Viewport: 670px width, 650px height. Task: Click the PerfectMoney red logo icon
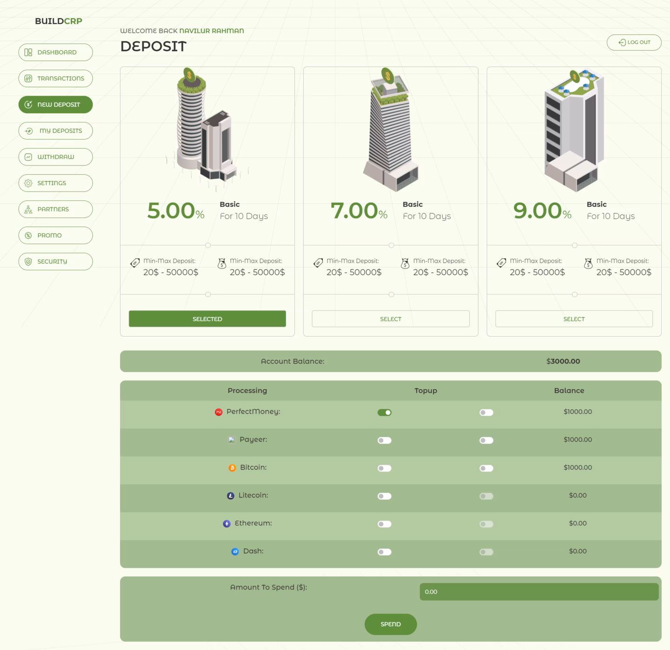point(218,412)
